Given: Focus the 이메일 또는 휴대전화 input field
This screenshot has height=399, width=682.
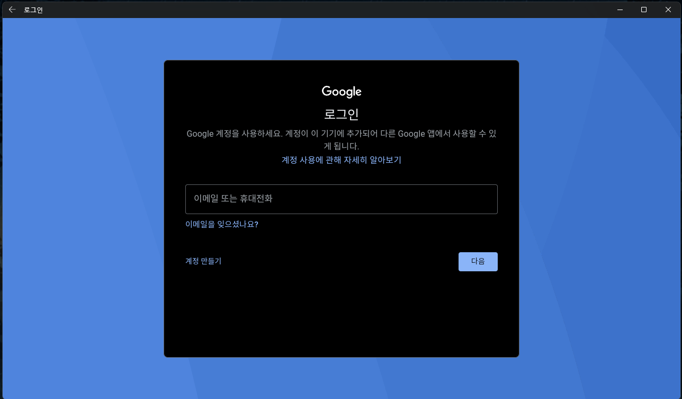Looking at the screenshot, I should tap(342, 199).
